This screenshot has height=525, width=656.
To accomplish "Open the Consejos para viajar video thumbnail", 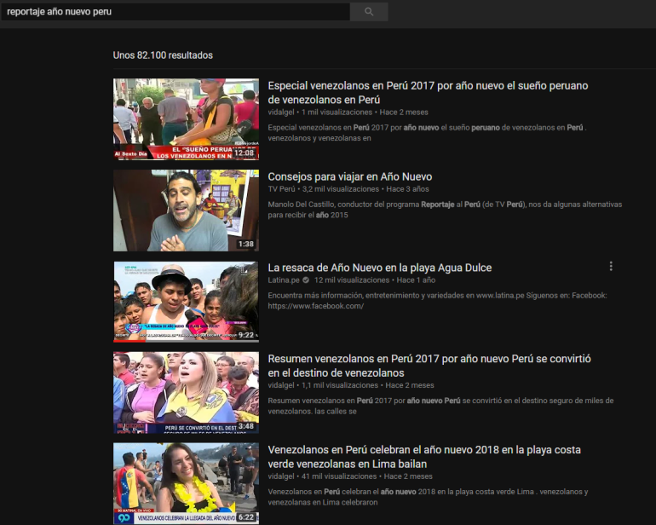I will tap(186, 211).
